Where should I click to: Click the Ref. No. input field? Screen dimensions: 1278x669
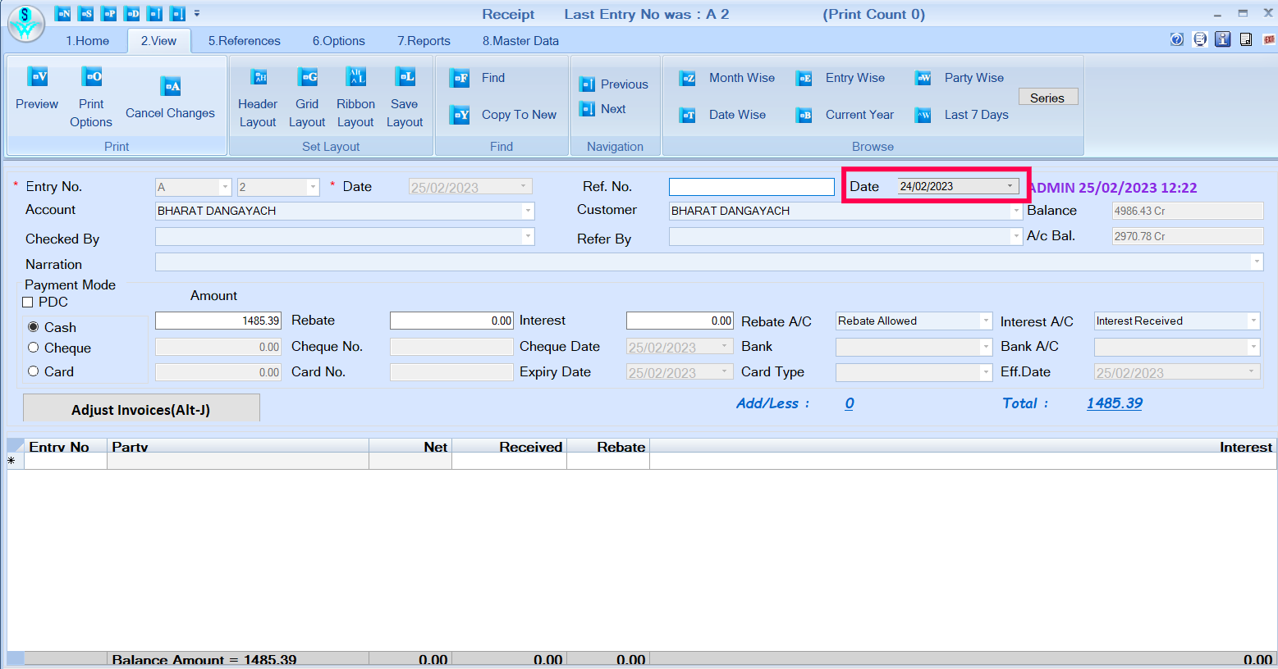tap(752, 187)
